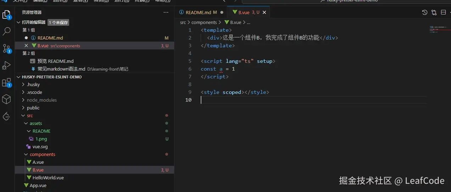The height and width of the screenshot is (192, 451).
Task: Click the Vue icon next to App.vue
Action: (26, 185)
